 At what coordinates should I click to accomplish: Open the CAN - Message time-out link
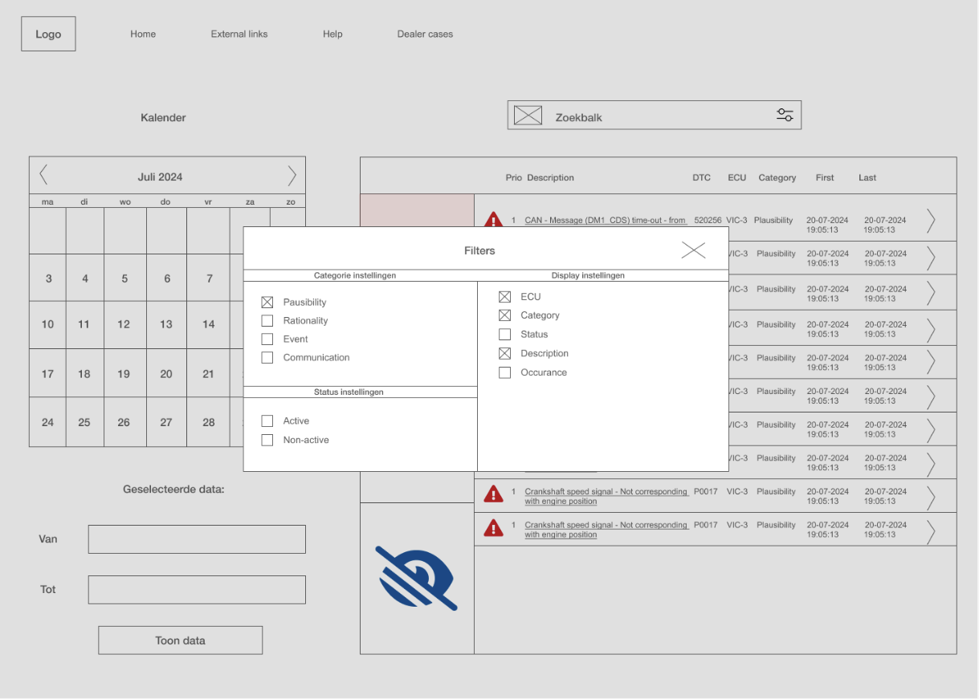pyautogui.click(x=604, y=220)
